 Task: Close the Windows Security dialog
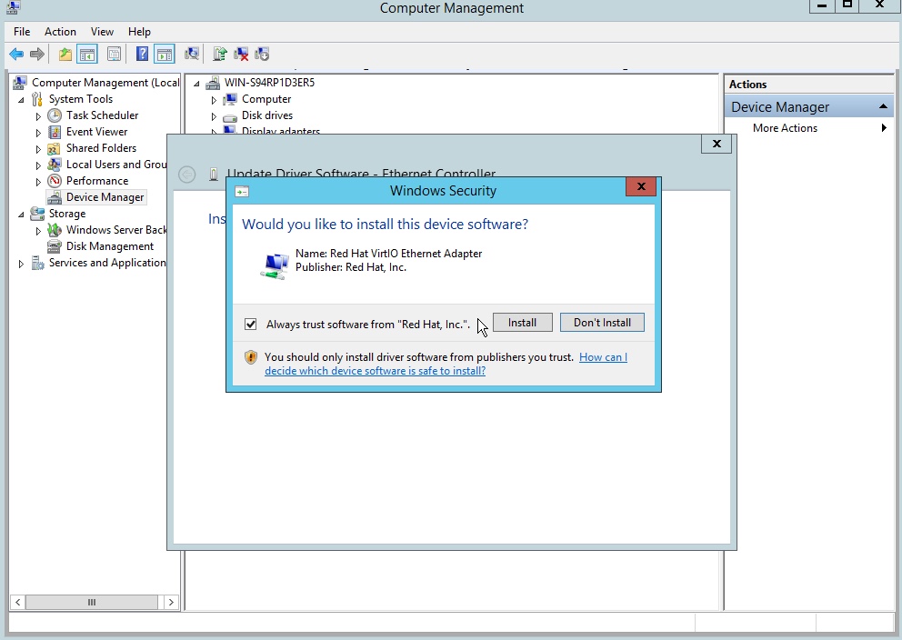(x=641, y=186)
